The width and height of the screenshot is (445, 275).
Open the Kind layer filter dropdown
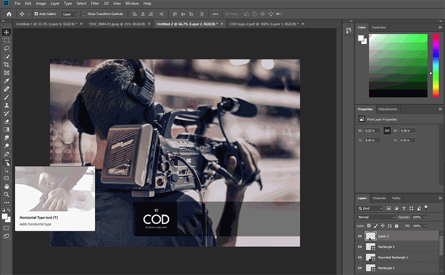(370, 208)
